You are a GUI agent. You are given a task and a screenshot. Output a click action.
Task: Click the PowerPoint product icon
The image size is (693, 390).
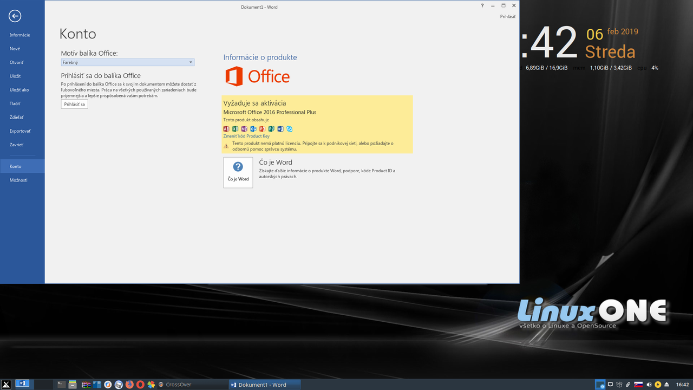(x=262, y=129)
